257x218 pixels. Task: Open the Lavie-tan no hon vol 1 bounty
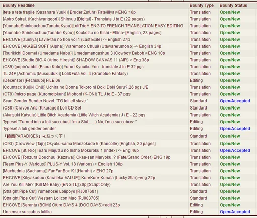(66, 39)
